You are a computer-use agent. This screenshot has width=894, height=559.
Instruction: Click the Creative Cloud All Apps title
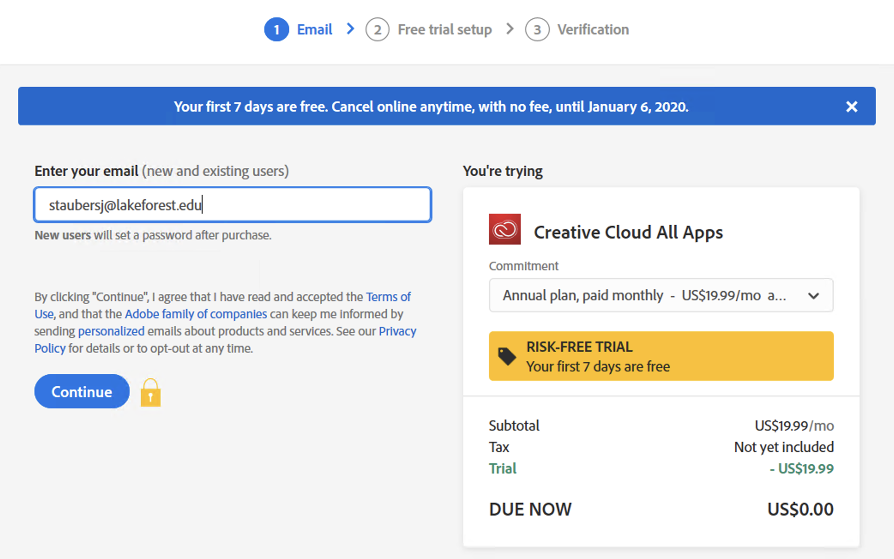628,232
